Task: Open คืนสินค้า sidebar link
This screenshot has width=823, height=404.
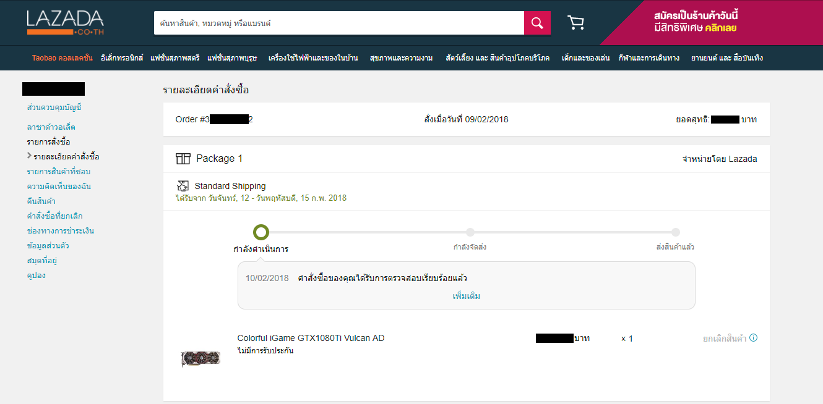Action: click(41, 201)
